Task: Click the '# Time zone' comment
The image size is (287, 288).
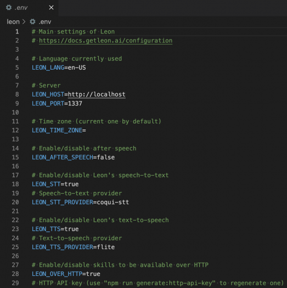Action: click(97, 121)
